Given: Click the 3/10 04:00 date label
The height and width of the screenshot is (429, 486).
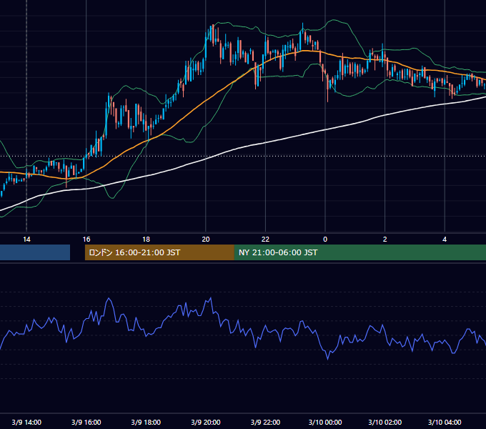Looking at the screenshot, I should click(x=445, y=422).
